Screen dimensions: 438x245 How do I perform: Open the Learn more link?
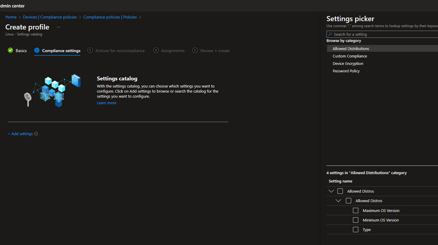107,103
